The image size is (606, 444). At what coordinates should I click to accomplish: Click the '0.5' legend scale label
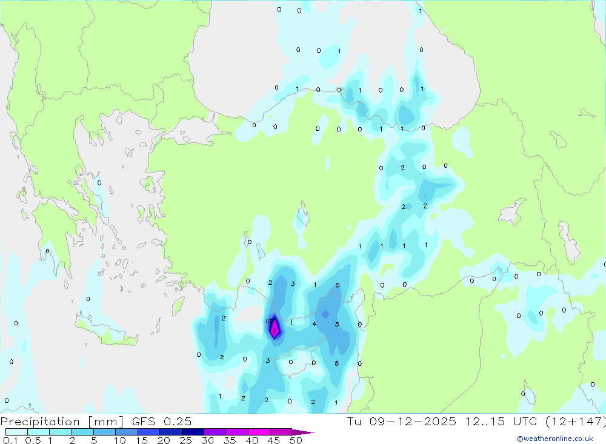(x=33, y=440)
